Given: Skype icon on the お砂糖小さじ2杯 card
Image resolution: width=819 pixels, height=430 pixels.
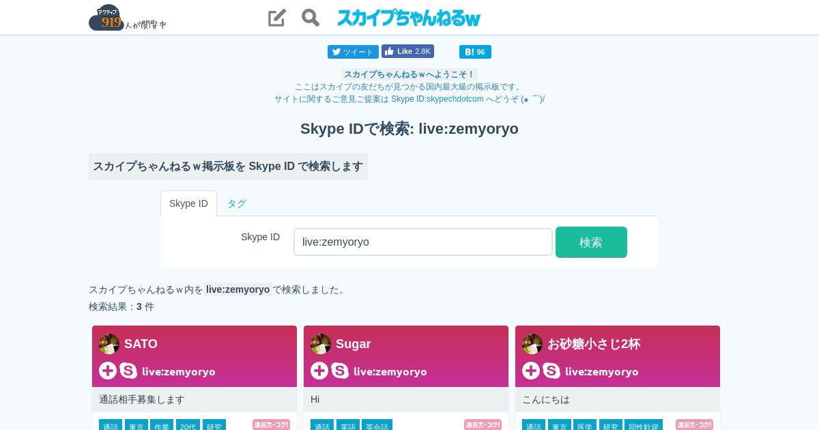Looking at the screenshot, I should coord(551,371).
